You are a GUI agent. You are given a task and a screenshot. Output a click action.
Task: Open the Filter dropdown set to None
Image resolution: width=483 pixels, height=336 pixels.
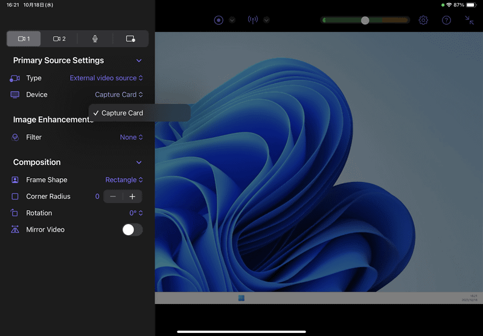131,137
